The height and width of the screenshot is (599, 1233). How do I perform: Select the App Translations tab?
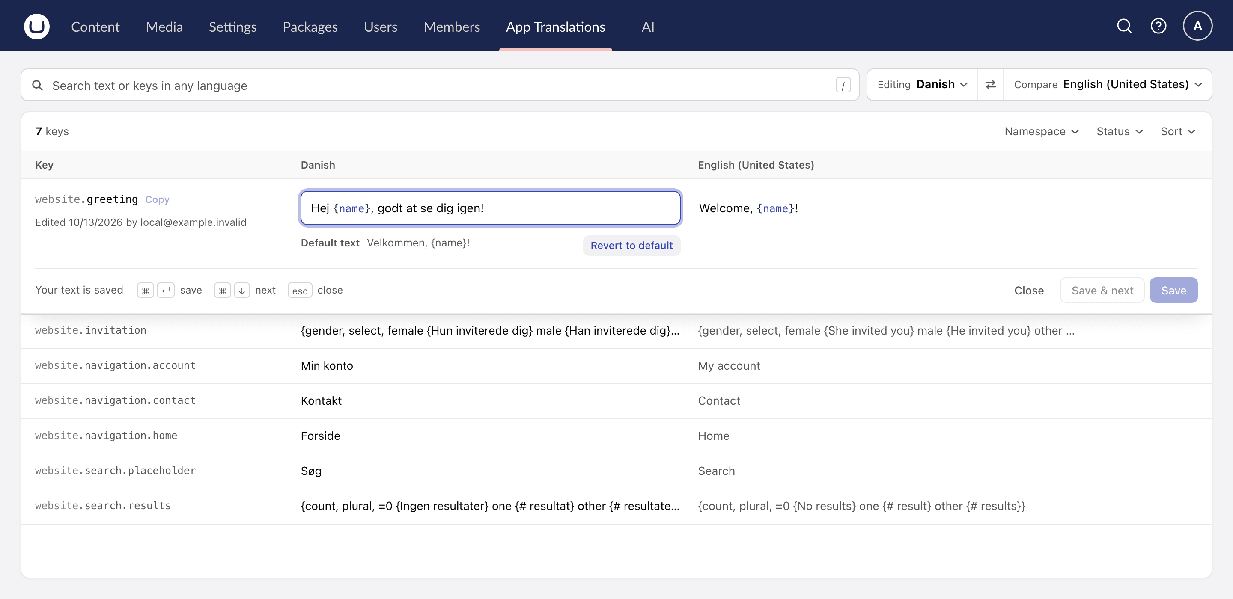point(556,27)
